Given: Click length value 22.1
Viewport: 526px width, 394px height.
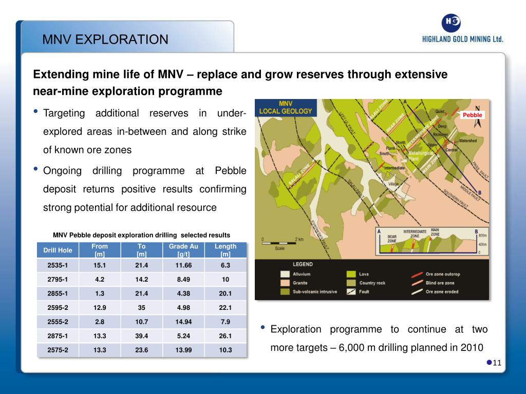Looking at the screenshot, I should [226, 308].
